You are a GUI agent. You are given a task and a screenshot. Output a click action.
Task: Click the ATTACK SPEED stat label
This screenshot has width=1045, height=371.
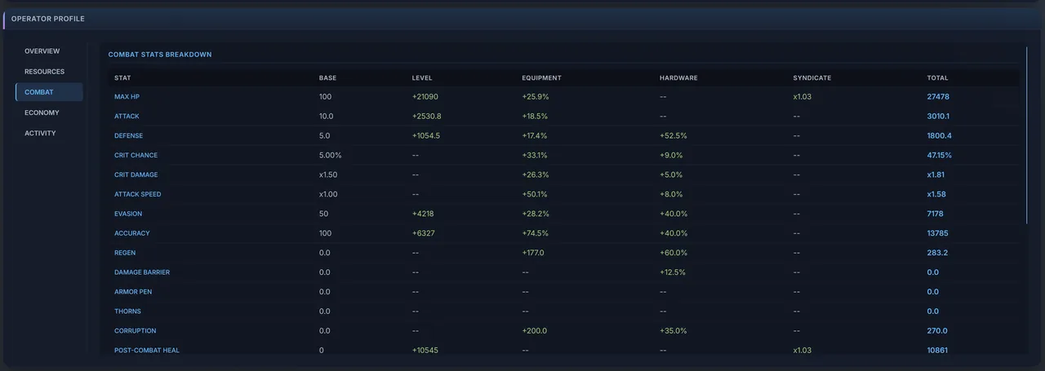(x=138, y=194)
